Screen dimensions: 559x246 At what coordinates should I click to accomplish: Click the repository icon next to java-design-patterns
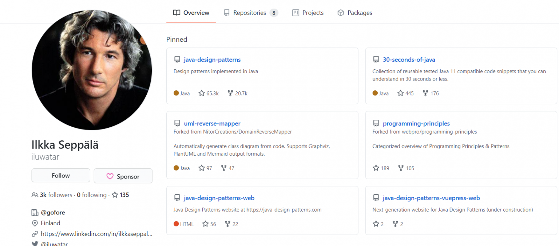click(x=177, y=60)
